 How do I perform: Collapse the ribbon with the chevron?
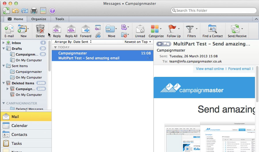click(256, 19)
